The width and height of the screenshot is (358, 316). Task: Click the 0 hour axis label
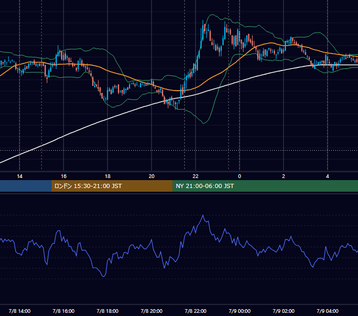(240, 176)
